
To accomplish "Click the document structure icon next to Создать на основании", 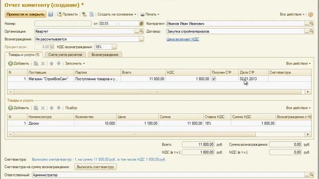I will 92,14.
